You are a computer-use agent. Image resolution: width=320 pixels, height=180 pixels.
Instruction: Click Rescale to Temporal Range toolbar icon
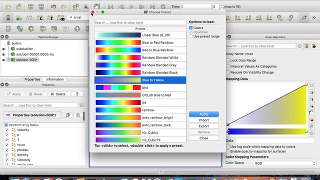(x=50, y=18)
